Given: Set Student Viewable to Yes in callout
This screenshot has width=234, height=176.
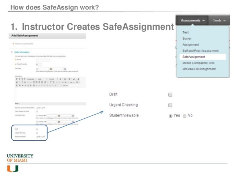Looking at the screenshot, I should click(x=170, y=116).
